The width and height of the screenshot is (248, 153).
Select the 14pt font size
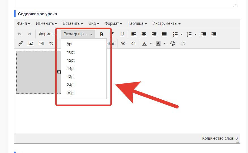click(71, 68)
